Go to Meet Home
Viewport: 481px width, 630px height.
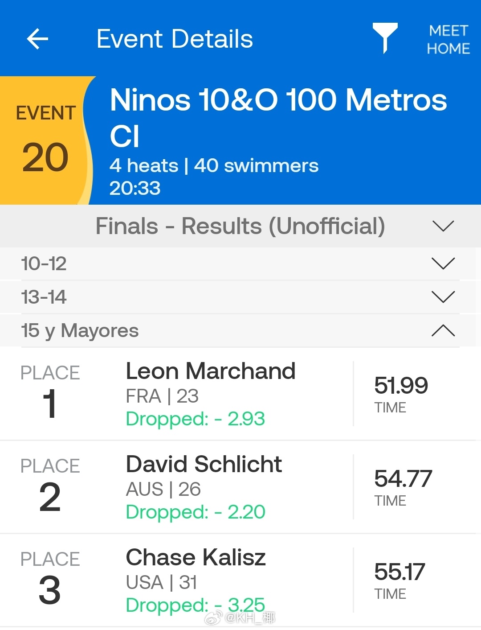(x=448, y=39)
